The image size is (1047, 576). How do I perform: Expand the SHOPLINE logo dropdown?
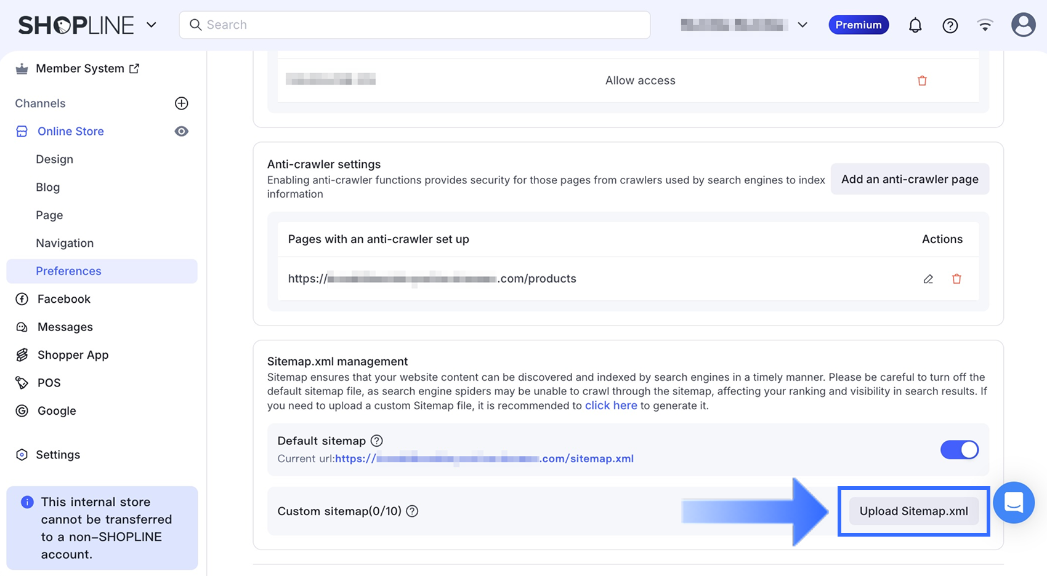[x=152, y=25]
